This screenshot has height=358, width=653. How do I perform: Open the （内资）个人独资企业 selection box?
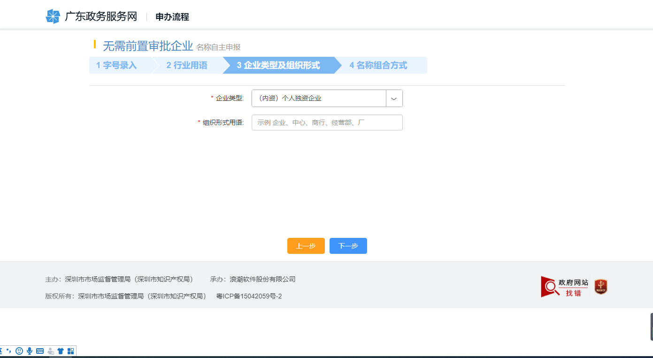click(x=319, y=98)
